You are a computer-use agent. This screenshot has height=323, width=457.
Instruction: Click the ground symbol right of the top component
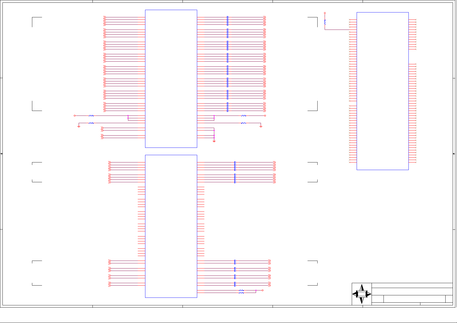pos(261,126)
